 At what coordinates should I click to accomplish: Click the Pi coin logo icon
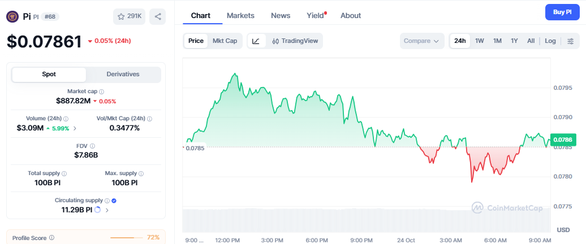(12, 16)
